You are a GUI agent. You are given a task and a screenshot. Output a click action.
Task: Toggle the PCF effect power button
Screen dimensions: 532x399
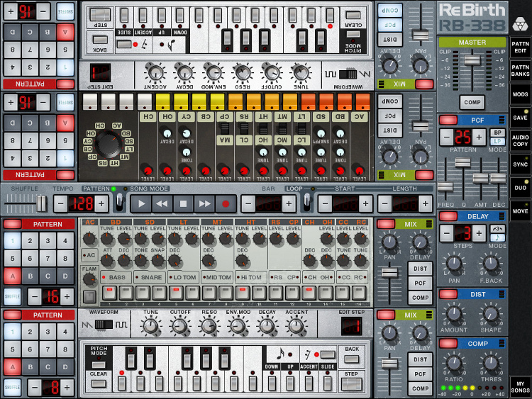pos(448,120)
